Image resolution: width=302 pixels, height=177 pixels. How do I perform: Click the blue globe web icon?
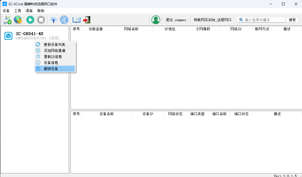[64, 20]
